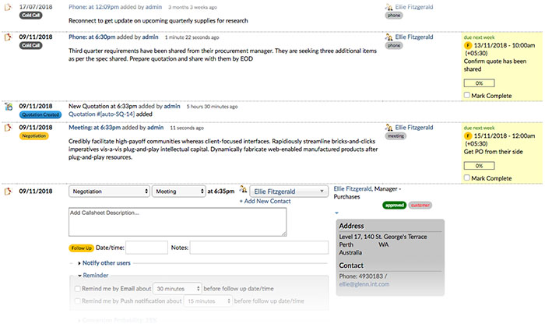Open the Meeting type dropdown
The height and width of the screenshot is (334, 545).
(x=178, y=191)
